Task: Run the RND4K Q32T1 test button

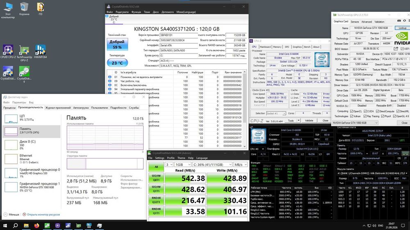Action: click(x=156, y=200)
